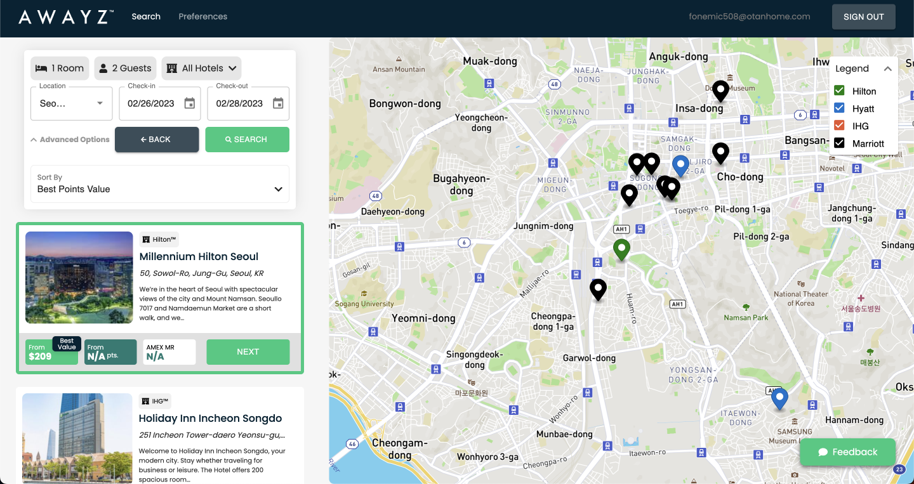Collapse the Legend panel
This screenshot has width=914, height=484.
887,69
